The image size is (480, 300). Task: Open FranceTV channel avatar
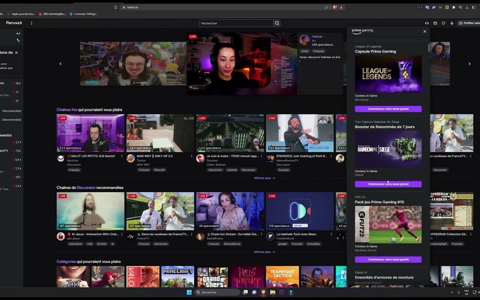(130, 236)
